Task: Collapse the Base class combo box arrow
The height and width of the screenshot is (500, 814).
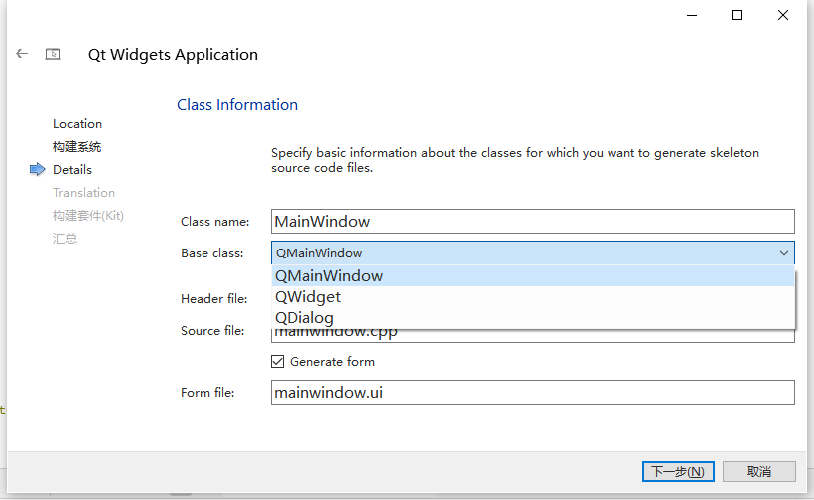Action: point(784,253)
